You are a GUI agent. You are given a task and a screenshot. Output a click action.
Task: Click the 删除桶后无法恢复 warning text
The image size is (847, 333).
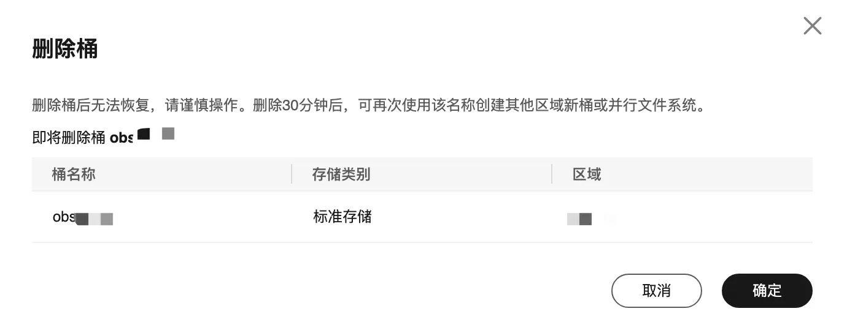tap(91, 106)
